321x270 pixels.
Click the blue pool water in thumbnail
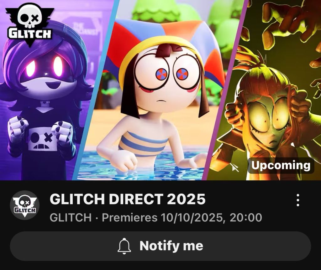[141, 166]
